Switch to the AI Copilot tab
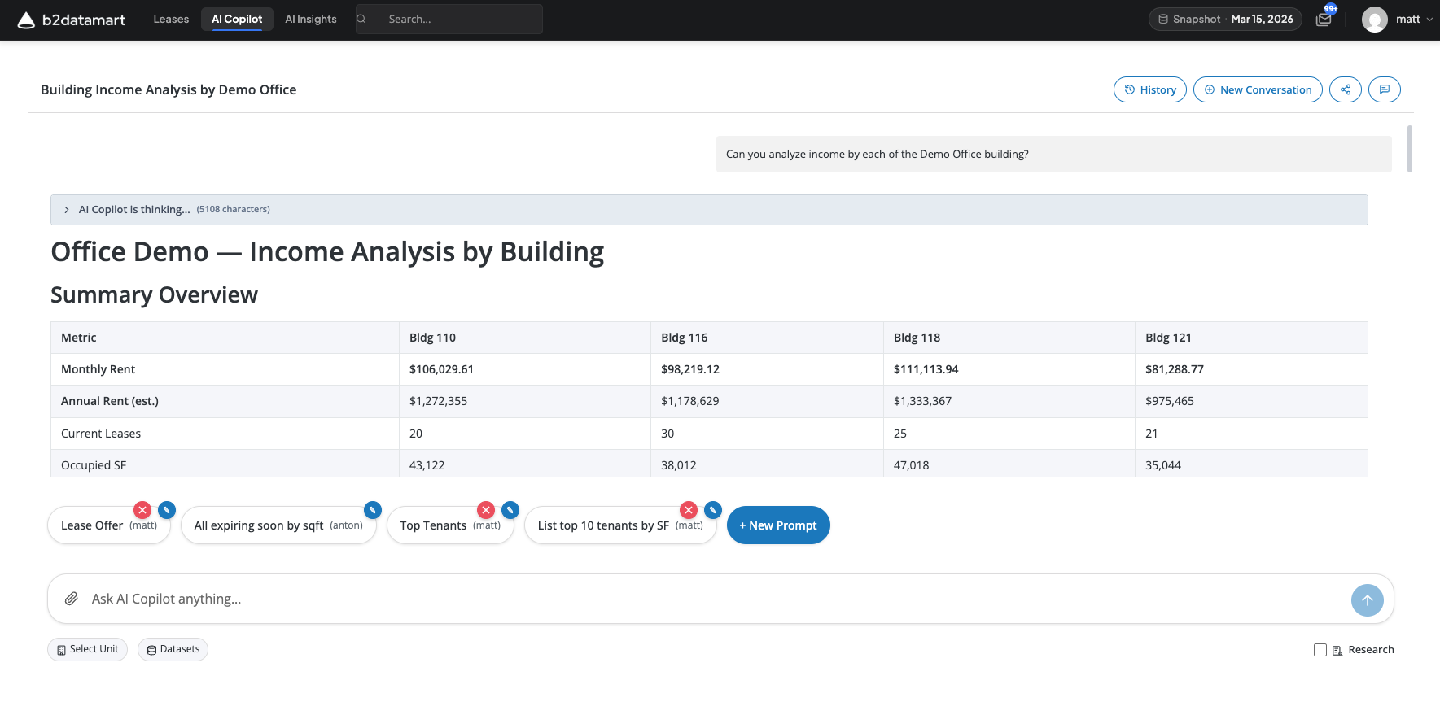Image resolution: width=1440 pixels, height=715 pixels. [x=237, y=19]
